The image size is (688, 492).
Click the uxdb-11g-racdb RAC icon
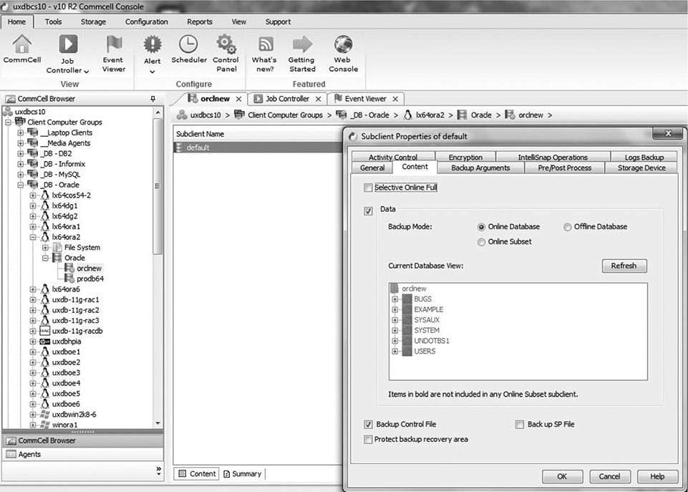[45, 331]
